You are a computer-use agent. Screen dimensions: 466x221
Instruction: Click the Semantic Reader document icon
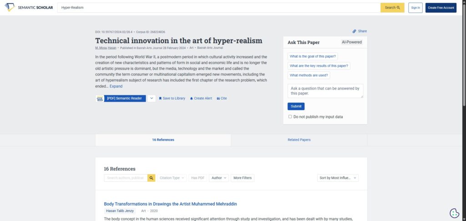coord(100,98)
